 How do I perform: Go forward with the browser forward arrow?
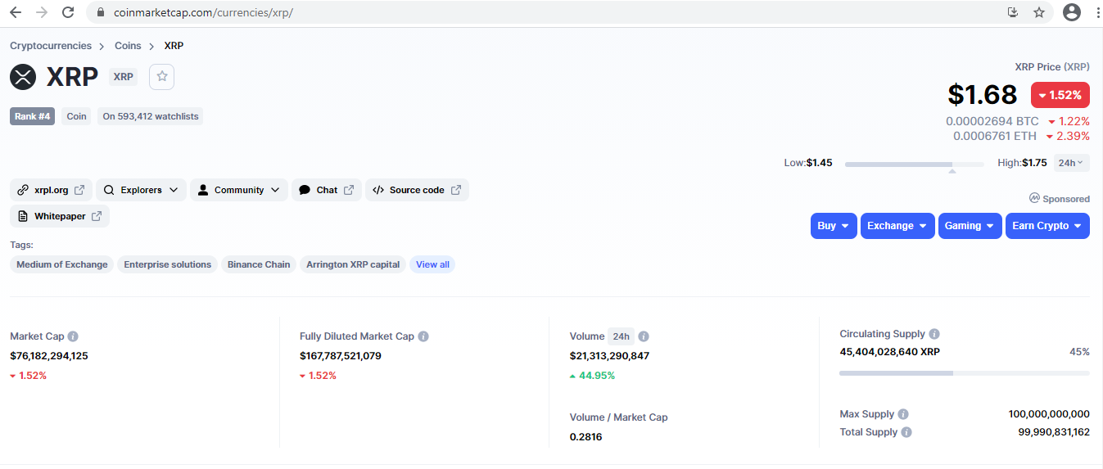pyautogui.click(x=42, y=12)
